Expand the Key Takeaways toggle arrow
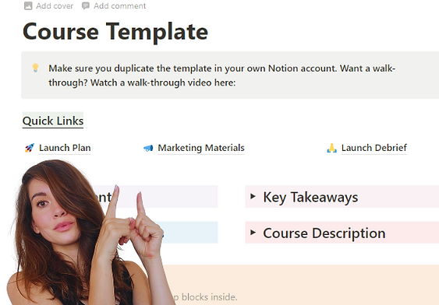 click(253, 196)
